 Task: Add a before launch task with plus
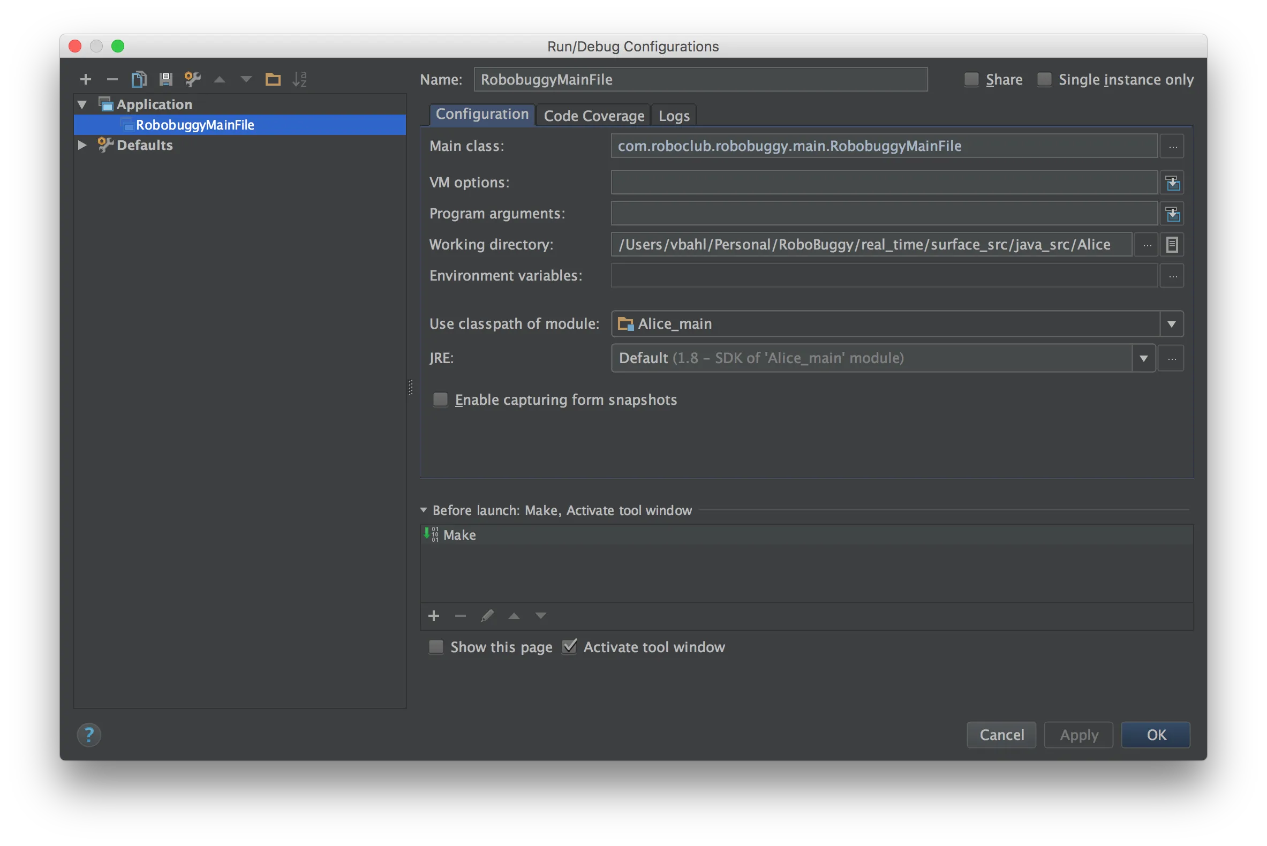point(433,616)
